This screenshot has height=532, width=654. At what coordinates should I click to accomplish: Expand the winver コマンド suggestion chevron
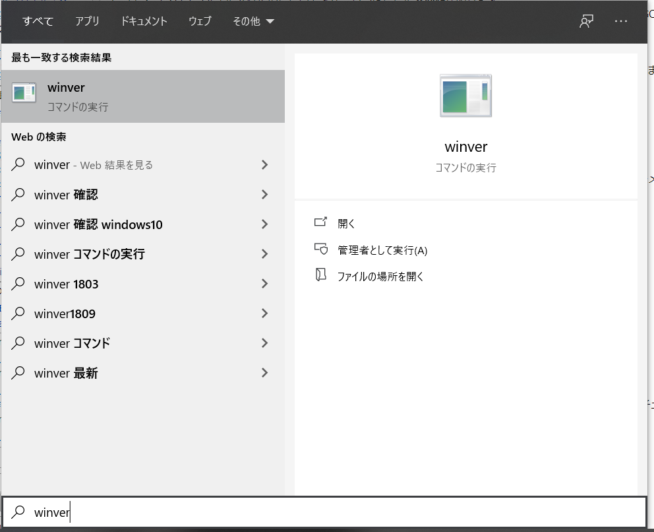coord(264,343)
